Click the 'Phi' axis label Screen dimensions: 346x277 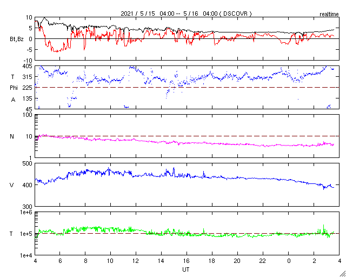[x=14, y=88]
